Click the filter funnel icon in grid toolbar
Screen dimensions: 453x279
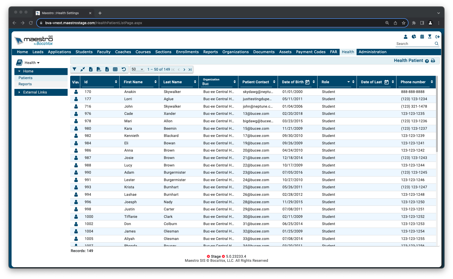click(74, 69)
